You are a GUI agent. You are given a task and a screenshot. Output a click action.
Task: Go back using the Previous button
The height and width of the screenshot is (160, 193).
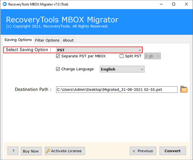143,151
